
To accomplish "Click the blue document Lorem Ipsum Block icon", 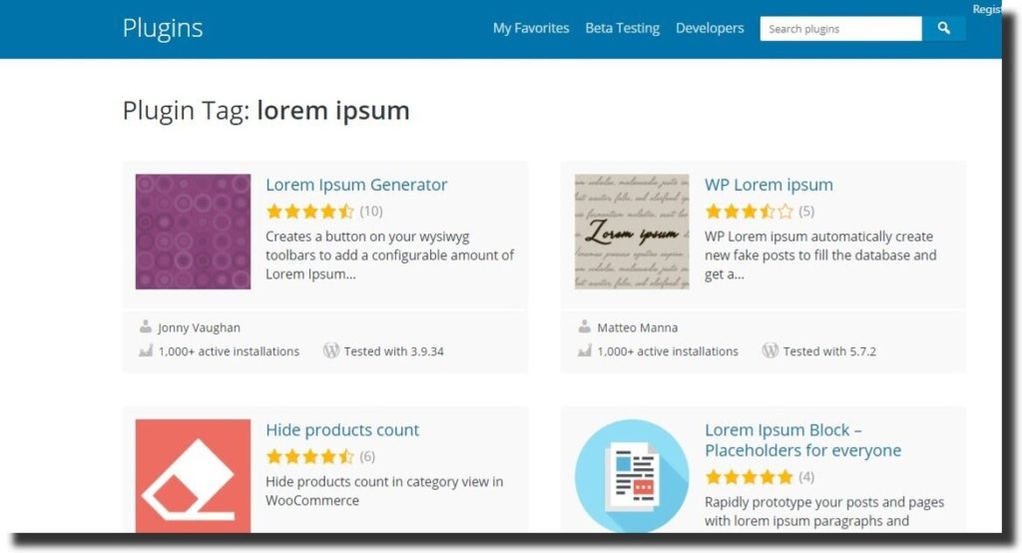I will pos(632,476).
